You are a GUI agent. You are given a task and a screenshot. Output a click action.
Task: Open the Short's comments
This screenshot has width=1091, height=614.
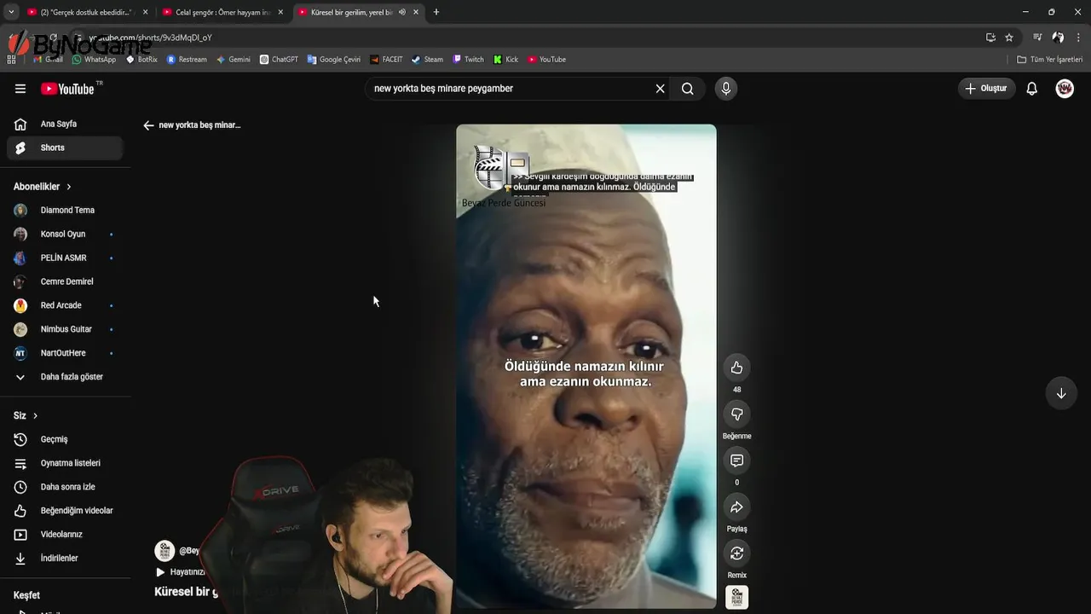[736, 460]
